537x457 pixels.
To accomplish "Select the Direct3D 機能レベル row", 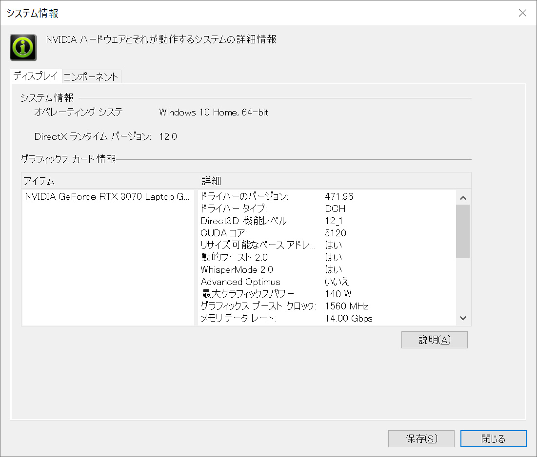I will [x=327, y=221].
